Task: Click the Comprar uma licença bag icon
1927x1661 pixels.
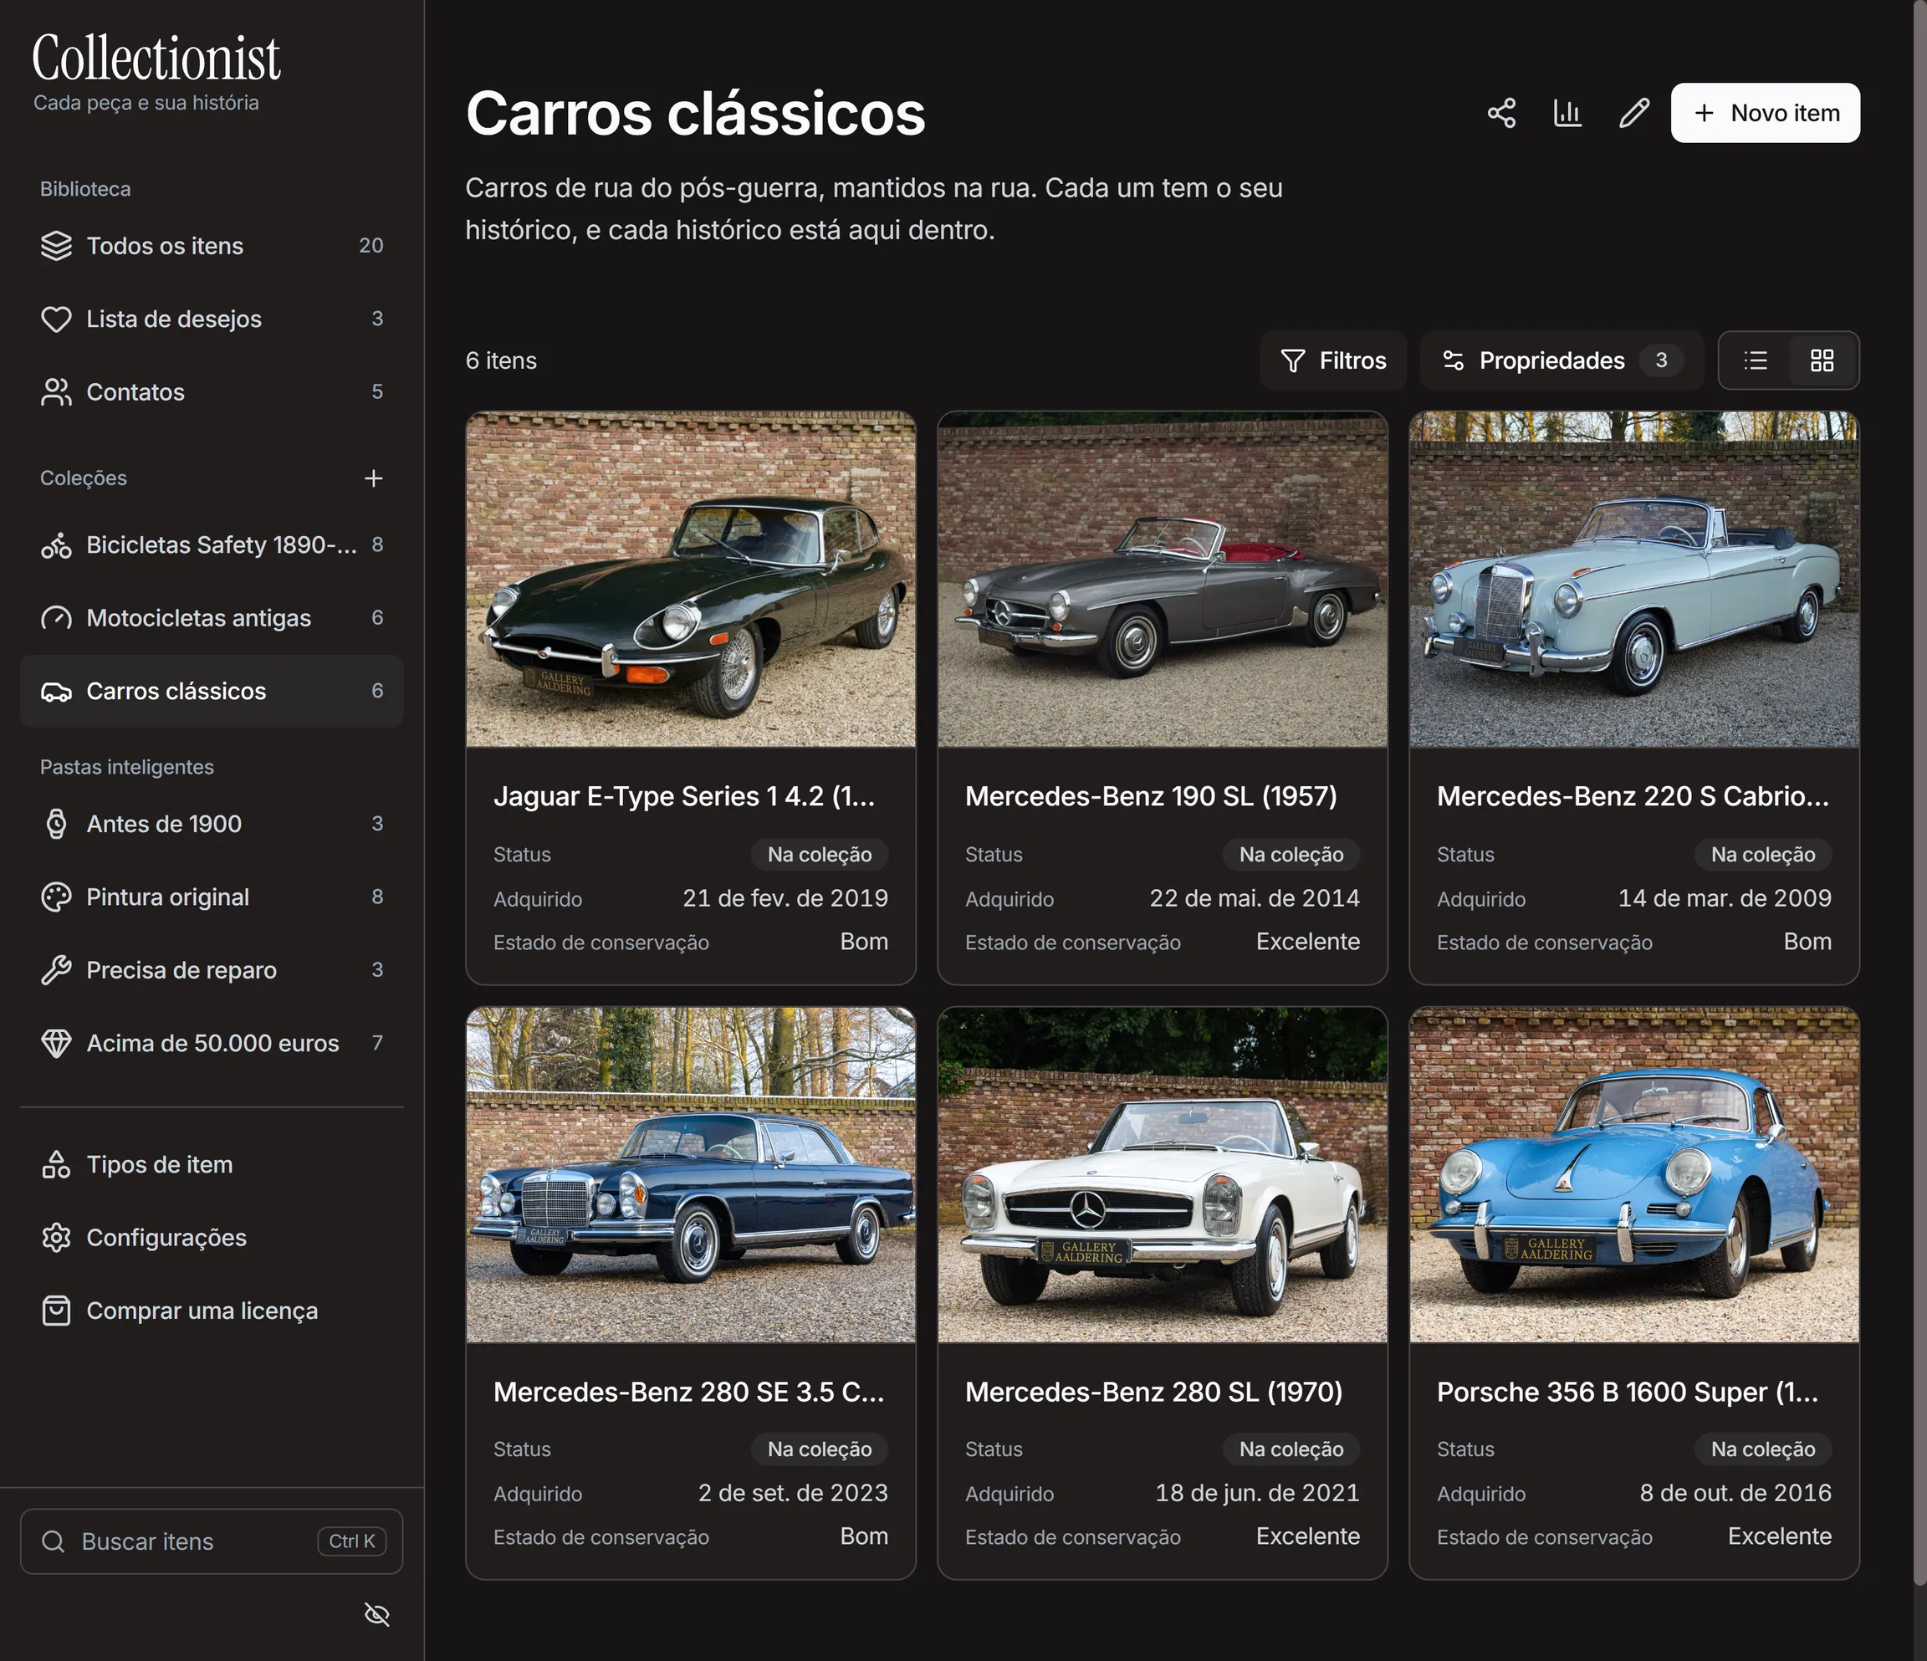Action: 56,1311
